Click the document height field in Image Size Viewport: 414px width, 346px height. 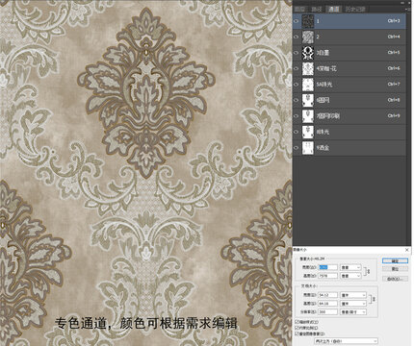(327, 304)
